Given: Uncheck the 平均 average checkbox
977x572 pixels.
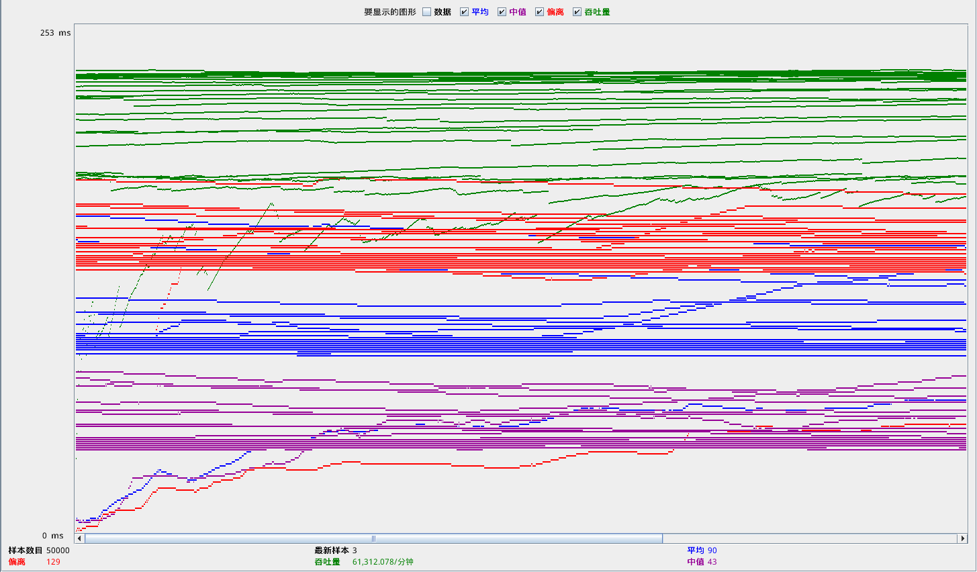Looking at the screenshot, I should (465, 12).
